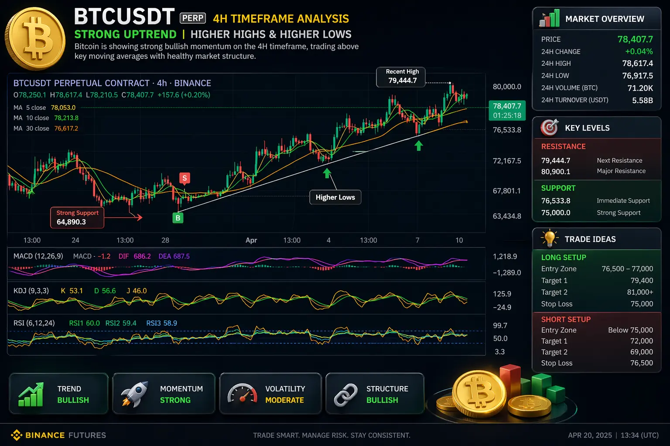Click the 63,434.8 price axis label
The width and height of the screenshot is (670, 446).
click(507, 216)
